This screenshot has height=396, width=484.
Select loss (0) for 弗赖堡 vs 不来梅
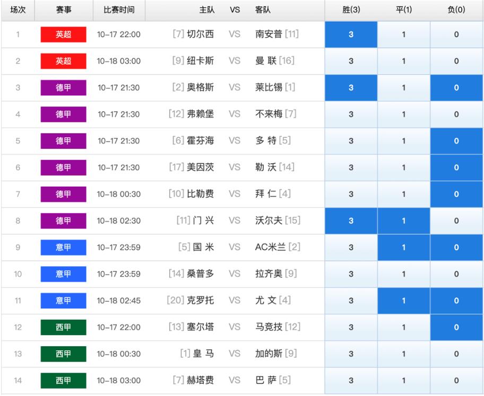tap(456, 115)
